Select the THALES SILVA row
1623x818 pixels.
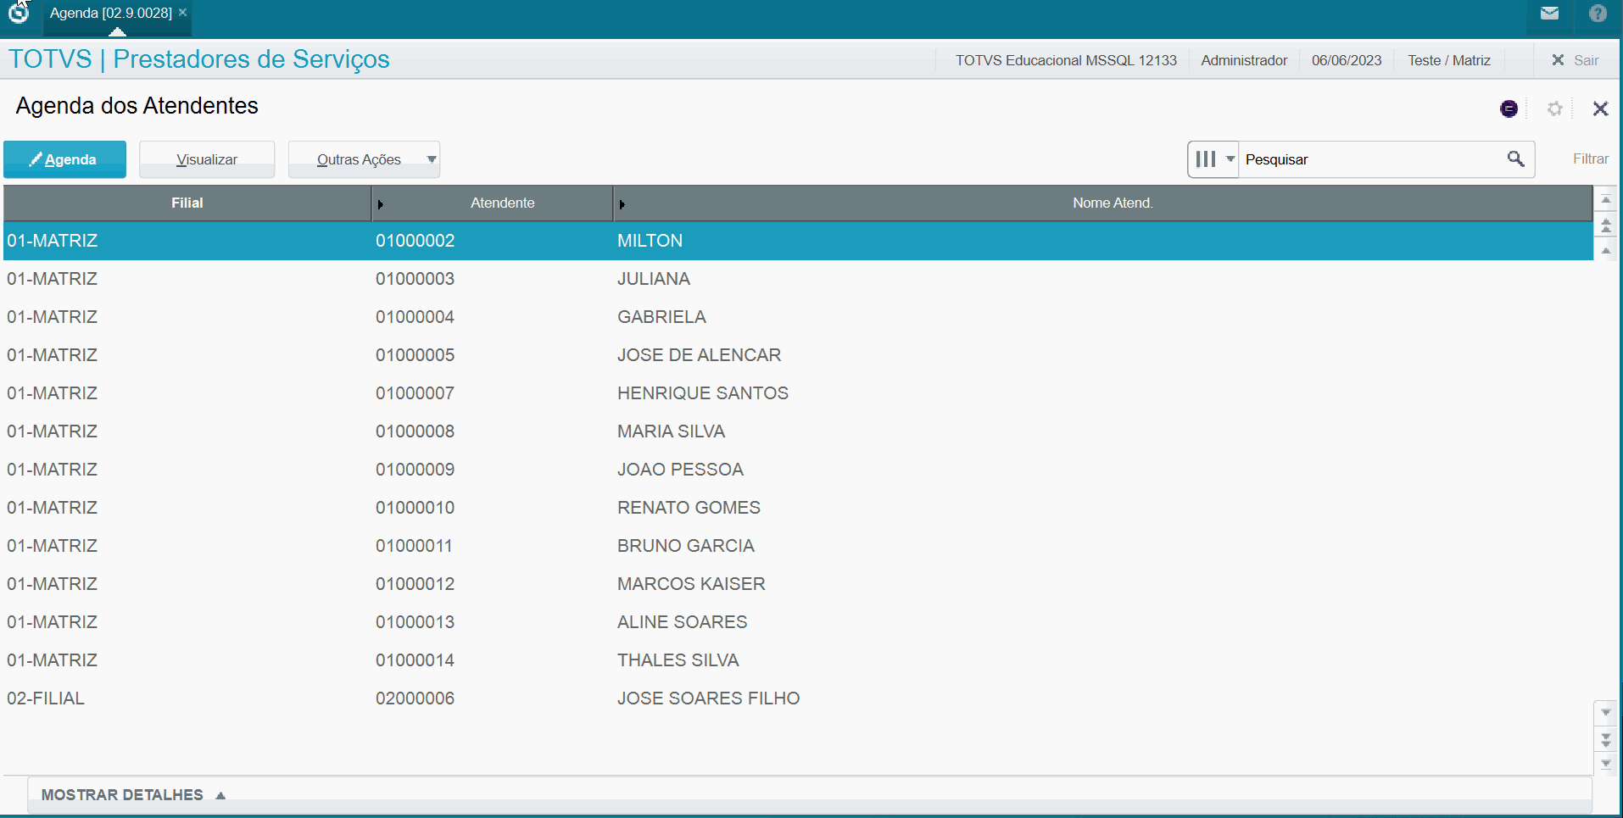point(798,660)
